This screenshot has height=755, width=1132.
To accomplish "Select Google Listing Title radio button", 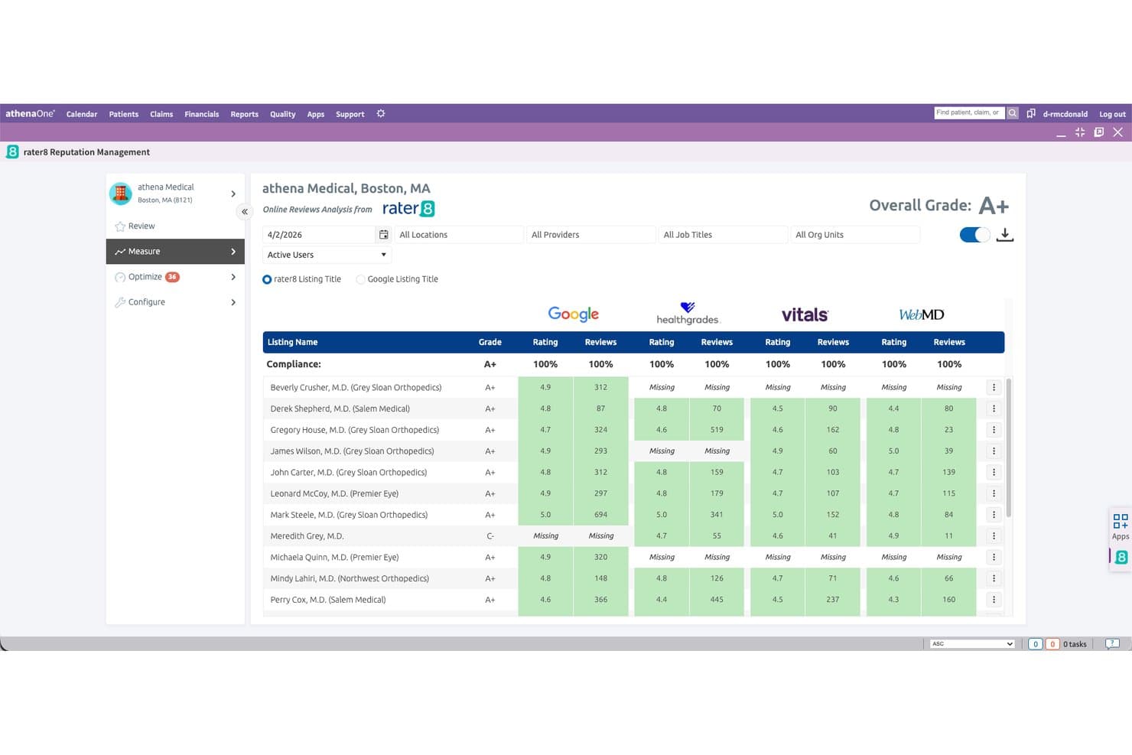I will (x=360, y=279).
